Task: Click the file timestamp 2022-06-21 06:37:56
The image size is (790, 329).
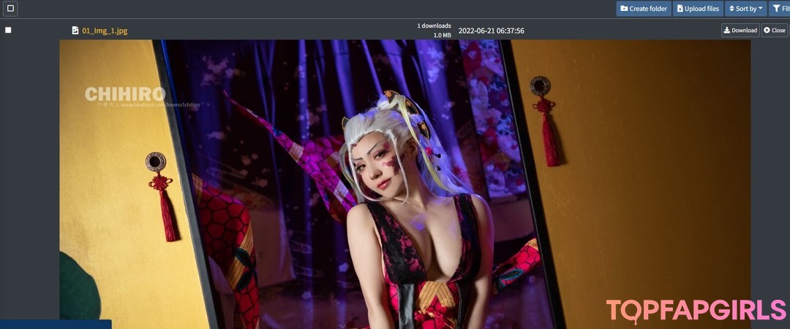Action: tap(491, 31)
